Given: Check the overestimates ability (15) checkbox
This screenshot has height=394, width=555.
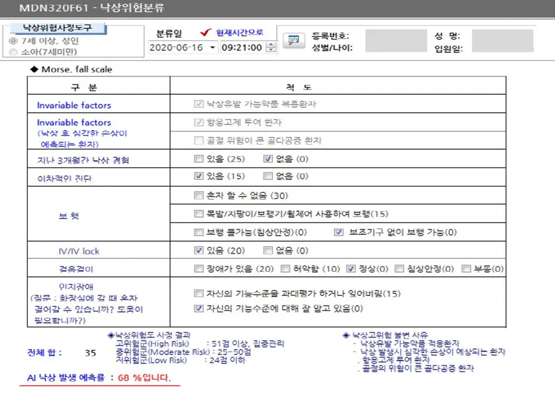Looking at the screenshot, I should coord(199,293).
